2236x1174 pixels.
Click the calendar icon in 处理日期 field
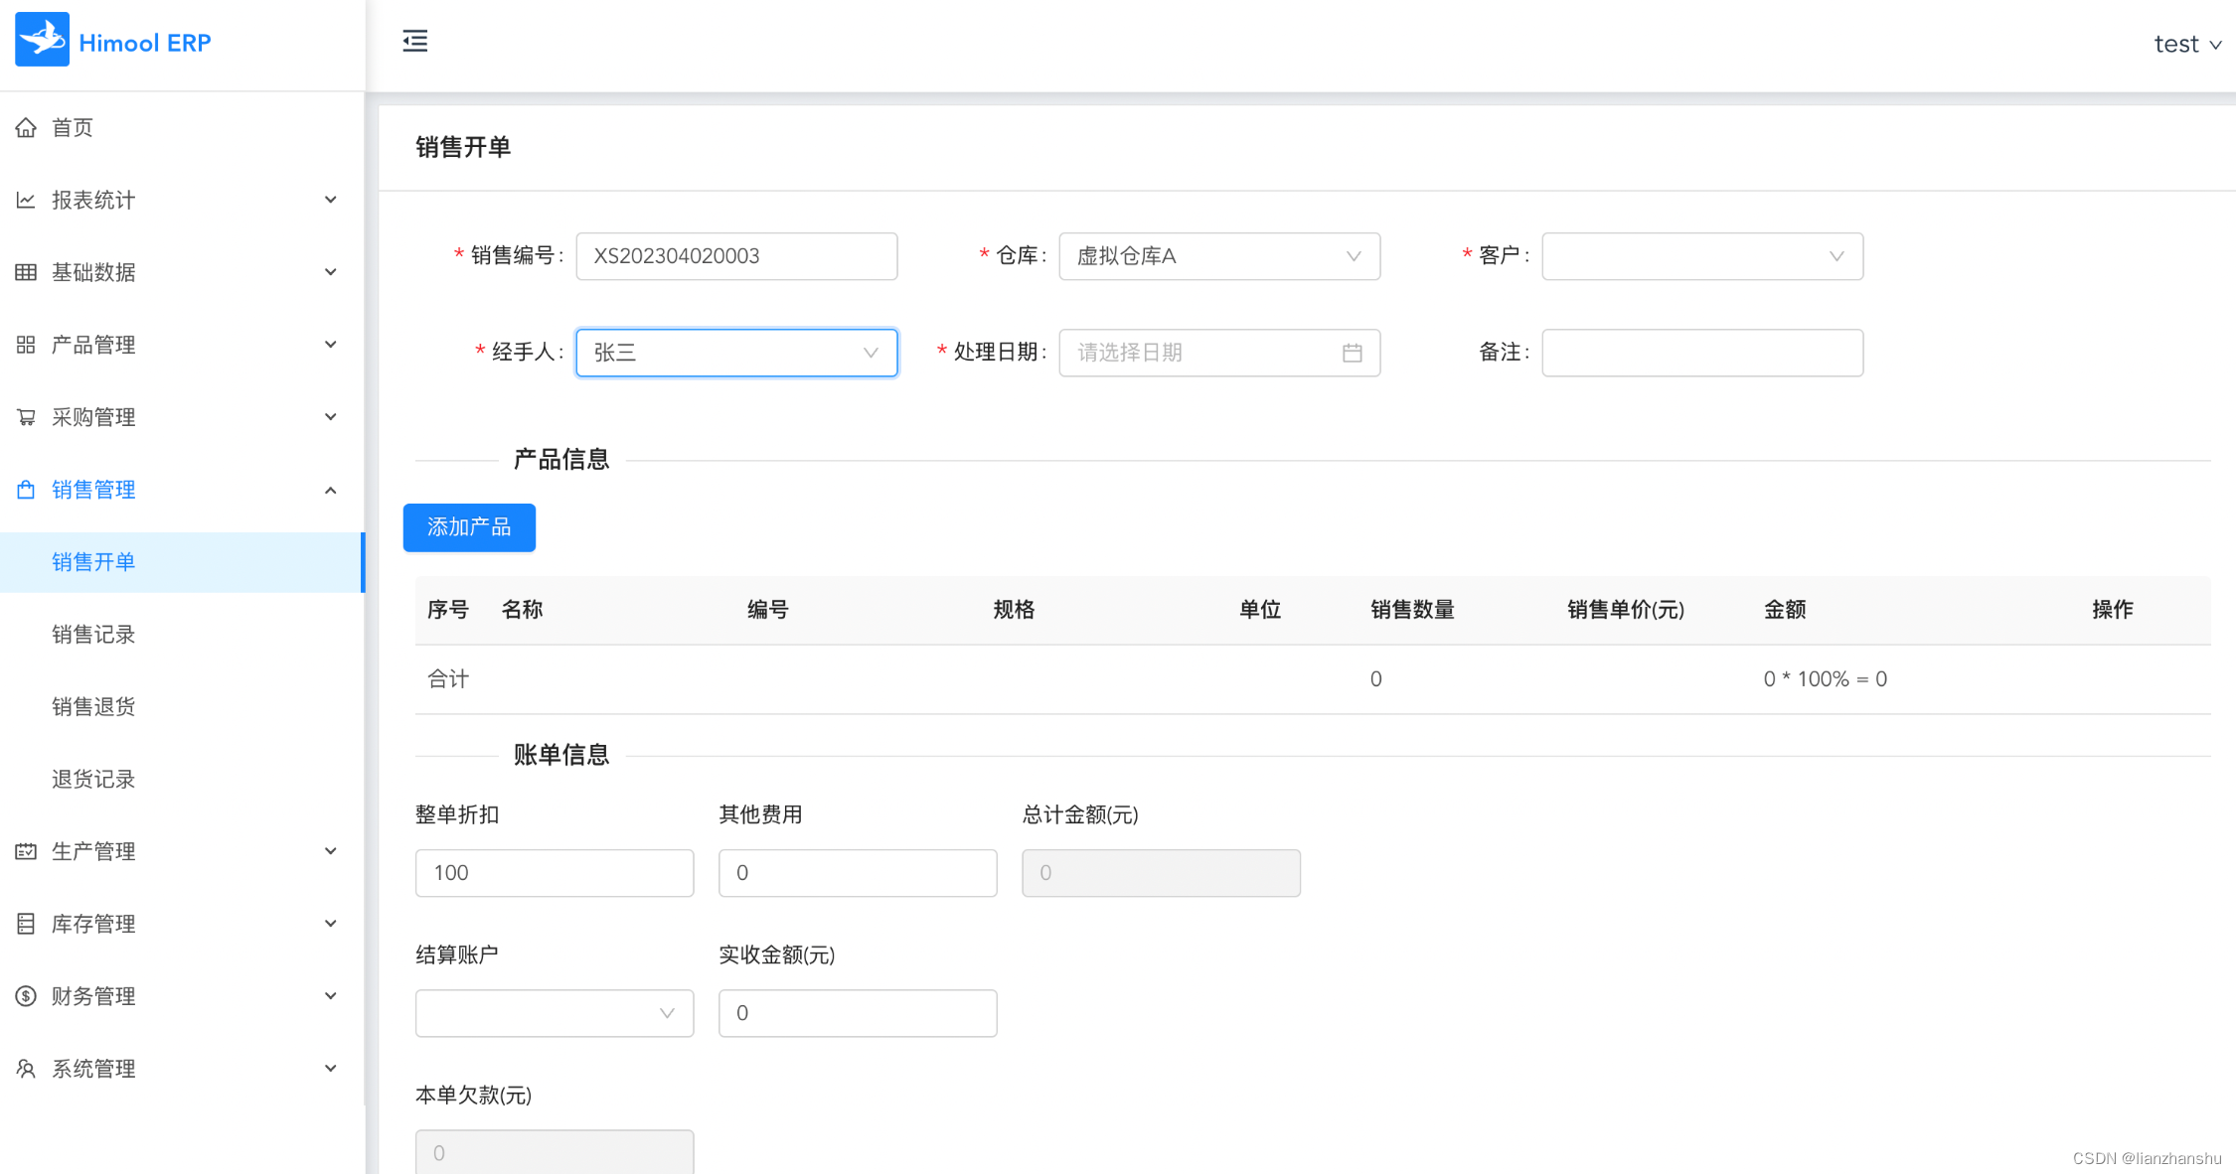[x=1352, y=353]
